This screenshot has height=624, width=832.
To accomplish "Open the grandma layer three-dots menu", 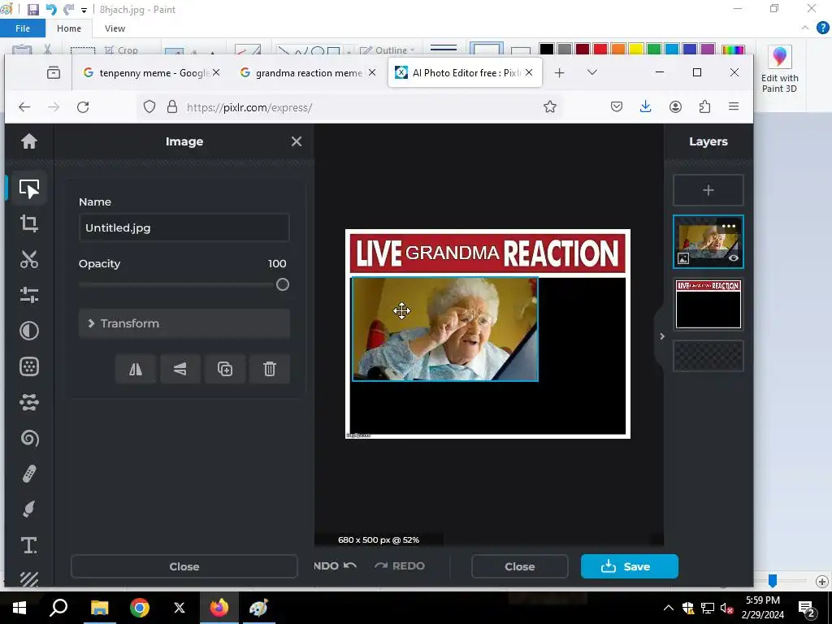I will [729, 226].
